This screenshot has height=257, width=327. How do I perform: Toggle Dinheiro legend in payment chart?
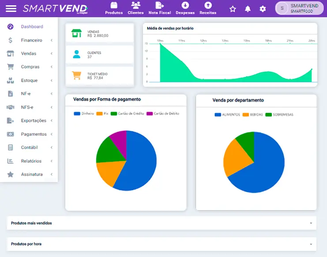coord(84,113)
